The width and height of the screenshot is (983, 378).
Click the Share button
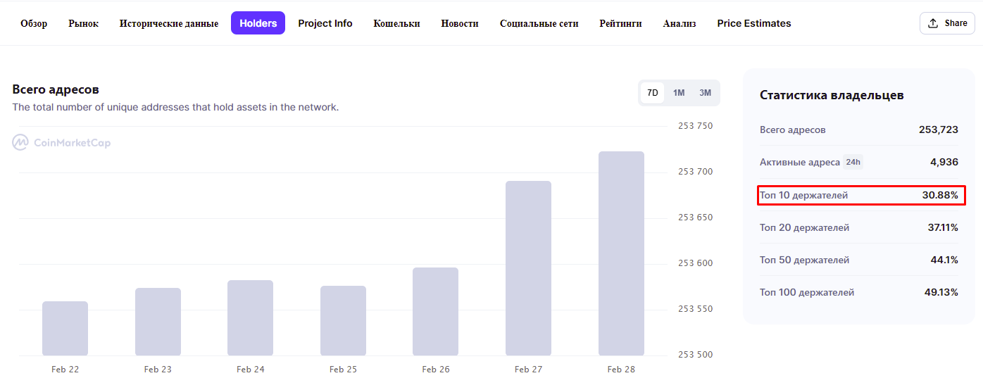946,23
